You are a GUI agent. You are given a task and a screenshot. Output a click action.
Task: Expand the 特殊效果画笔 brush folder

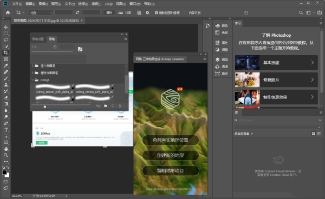[32, 73]
